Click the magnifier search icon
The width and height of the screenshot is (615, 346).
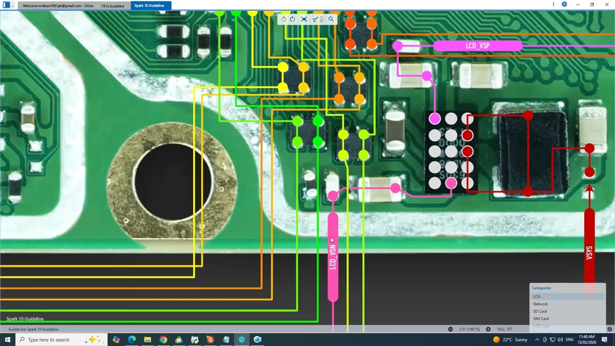[331, 19]
